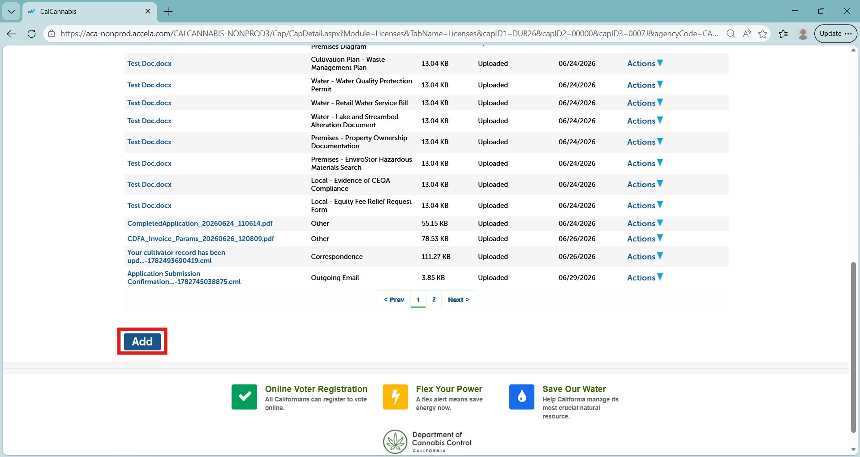
Task: Expand Actions for Equity Fee Relief Request
Action: pyautogui.click(x=645, y=206)
